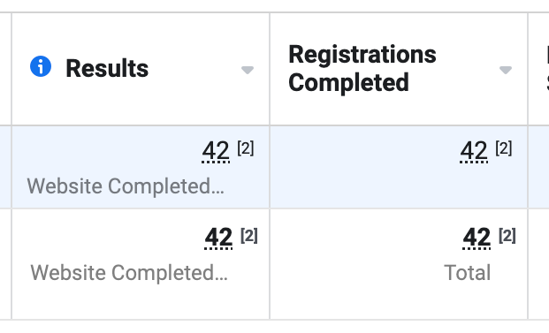The height and width of the screenshot is (333, 549).
Task: Click bold 42 total under Registrations Completed
Action: coord(477,238)
